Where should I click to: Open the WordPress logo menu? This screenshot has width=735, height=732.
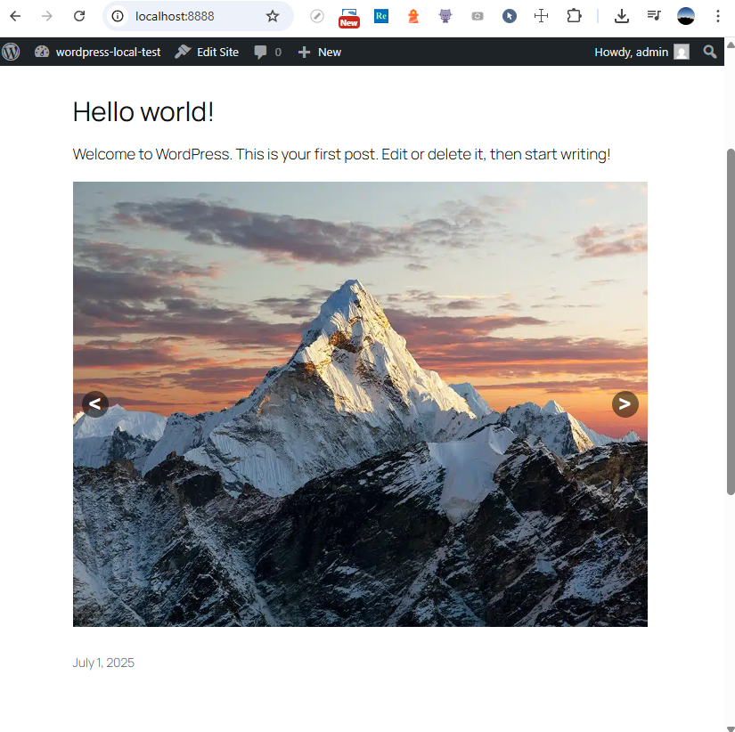tap(11, 52)
